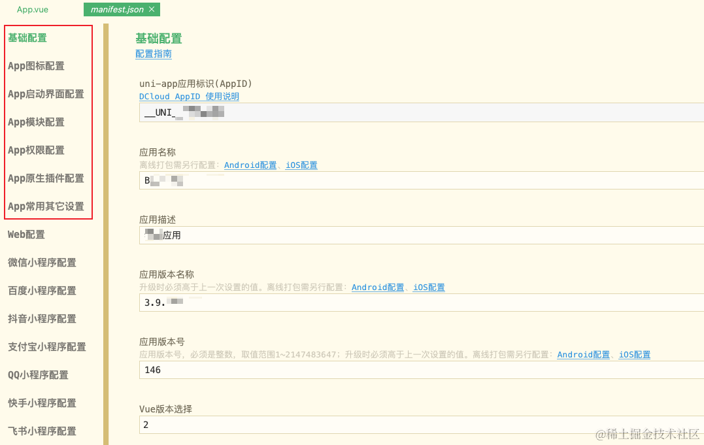Open 微信小程序配置 section
This screenshot has width=704, height=445.
(x=42, y=262)
